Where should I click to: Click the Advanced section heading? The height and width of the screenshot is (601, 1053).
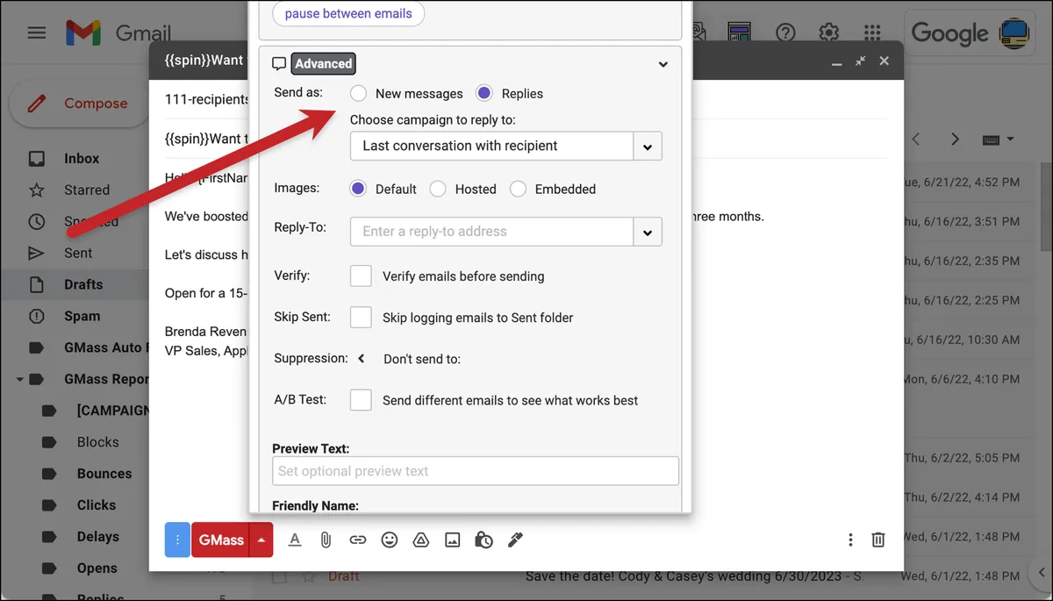click(323, 64)
